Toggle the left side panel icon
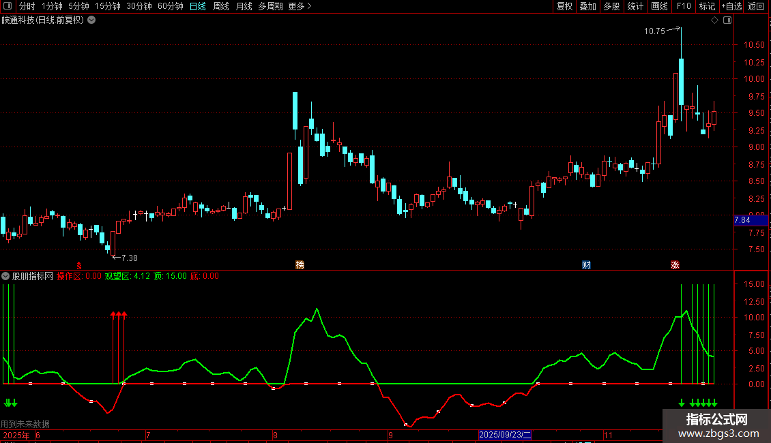This screenshot has width=771, height=443. 8,6
